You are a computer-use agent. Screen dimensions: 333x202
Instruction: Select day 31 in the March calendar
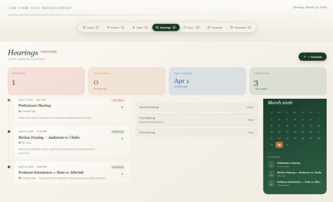pos(287,145)
